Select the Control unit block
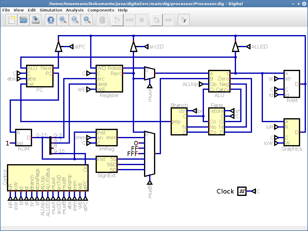This screenshot has width=308, height=231. point(48,178)
